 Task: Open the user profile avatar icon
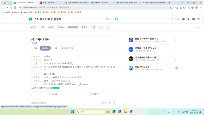click(x=172, y=19)
